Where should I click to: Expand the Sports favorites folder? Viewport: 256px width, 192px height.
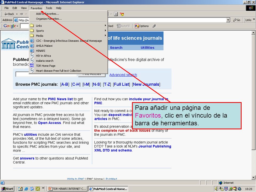(69, 31)
